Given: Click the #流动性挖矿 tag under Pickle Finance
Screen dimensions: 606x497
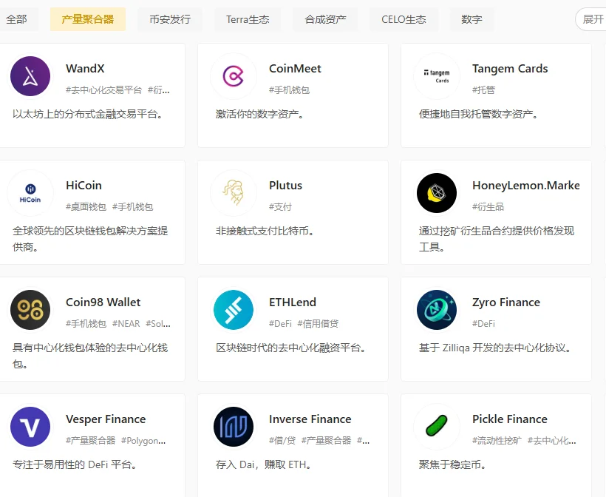Looking at the screenshot, I should point(497,441).
